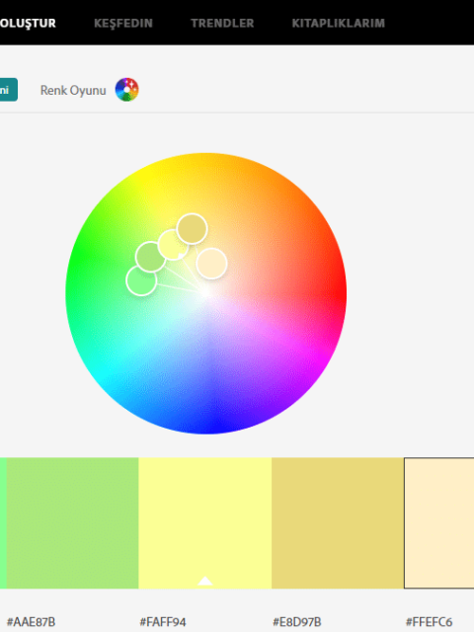Click the Renk Oyunu color wheel icon
Screen dimensions: 474x632
(127, 90)
